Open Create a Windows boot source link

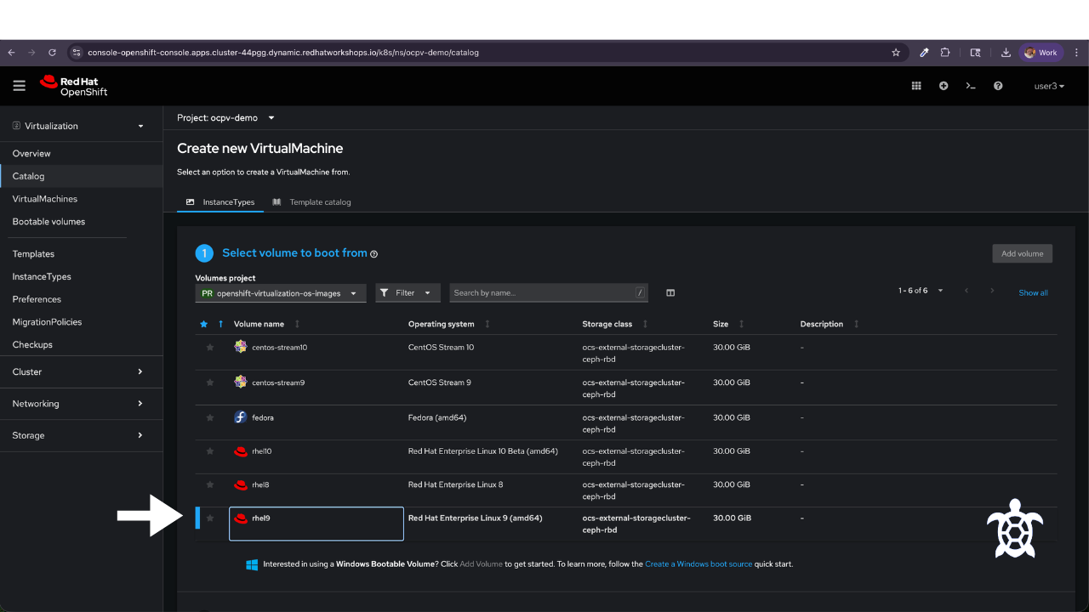(x=698, y=564)
